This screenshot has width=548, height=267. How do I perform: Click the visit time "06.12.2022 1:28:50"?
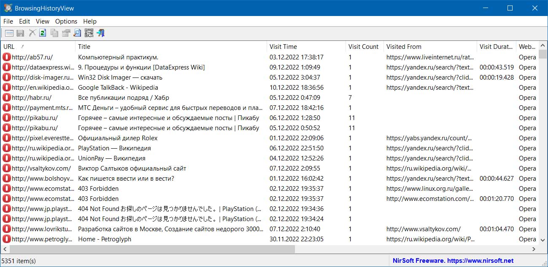click(295, 117)
